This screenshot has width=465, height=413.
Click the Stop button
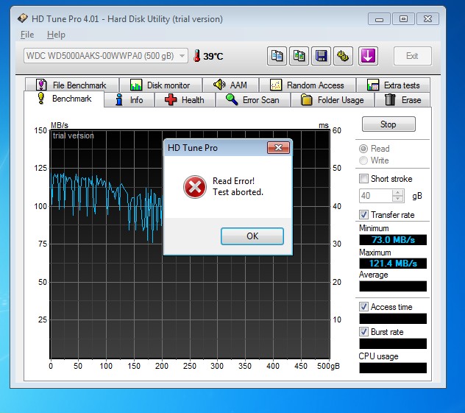tap(388, 124)
